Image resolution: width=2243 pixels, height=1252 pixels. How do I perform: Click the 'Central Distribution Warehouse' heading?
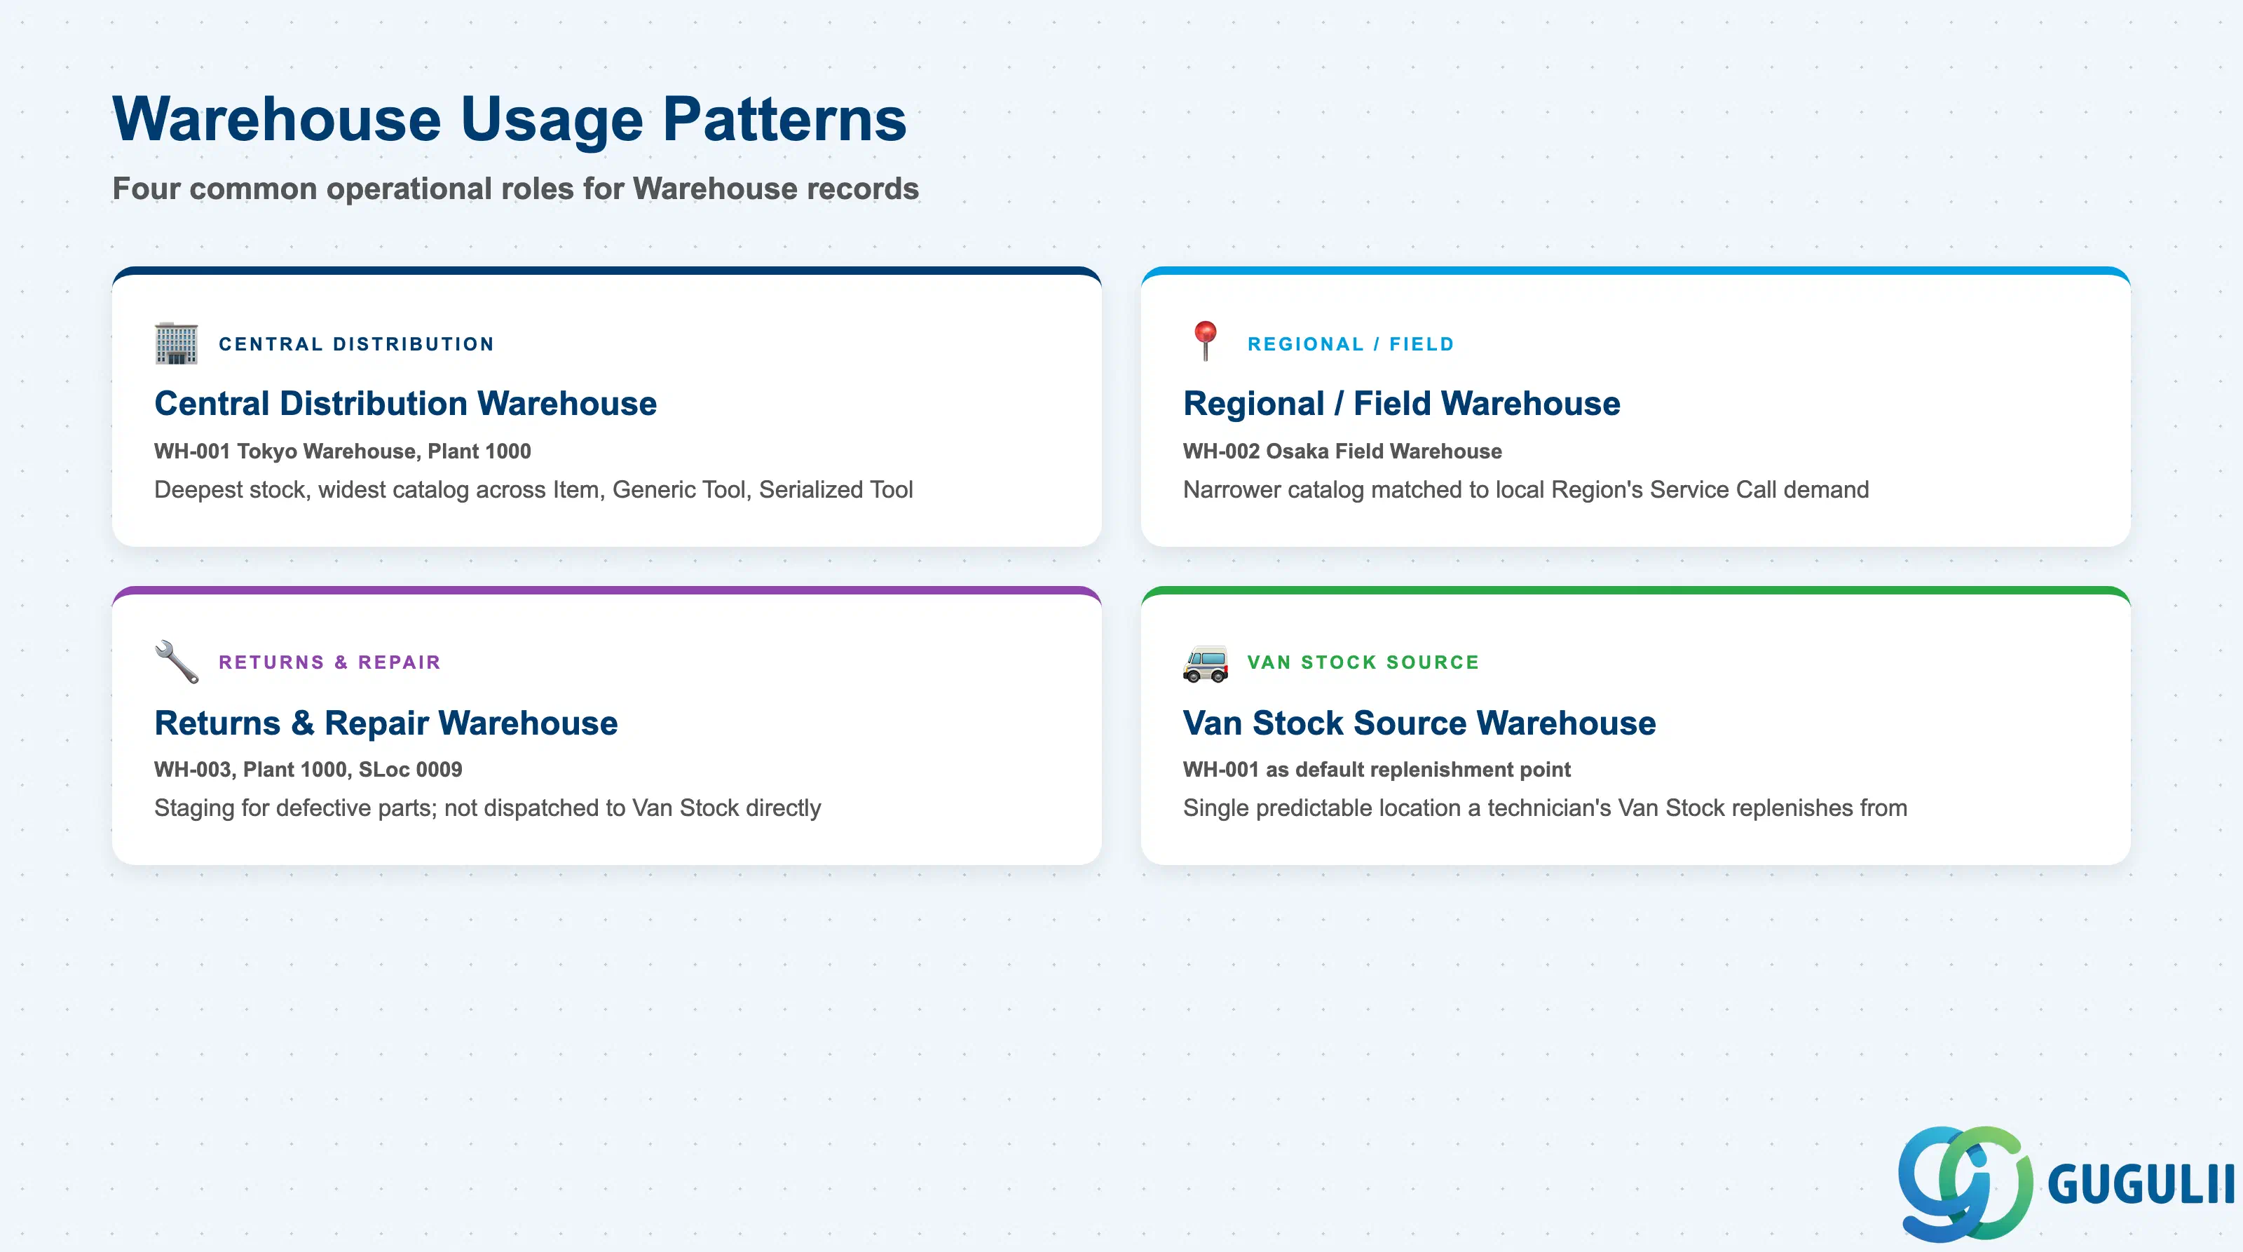tap(405, 403)
